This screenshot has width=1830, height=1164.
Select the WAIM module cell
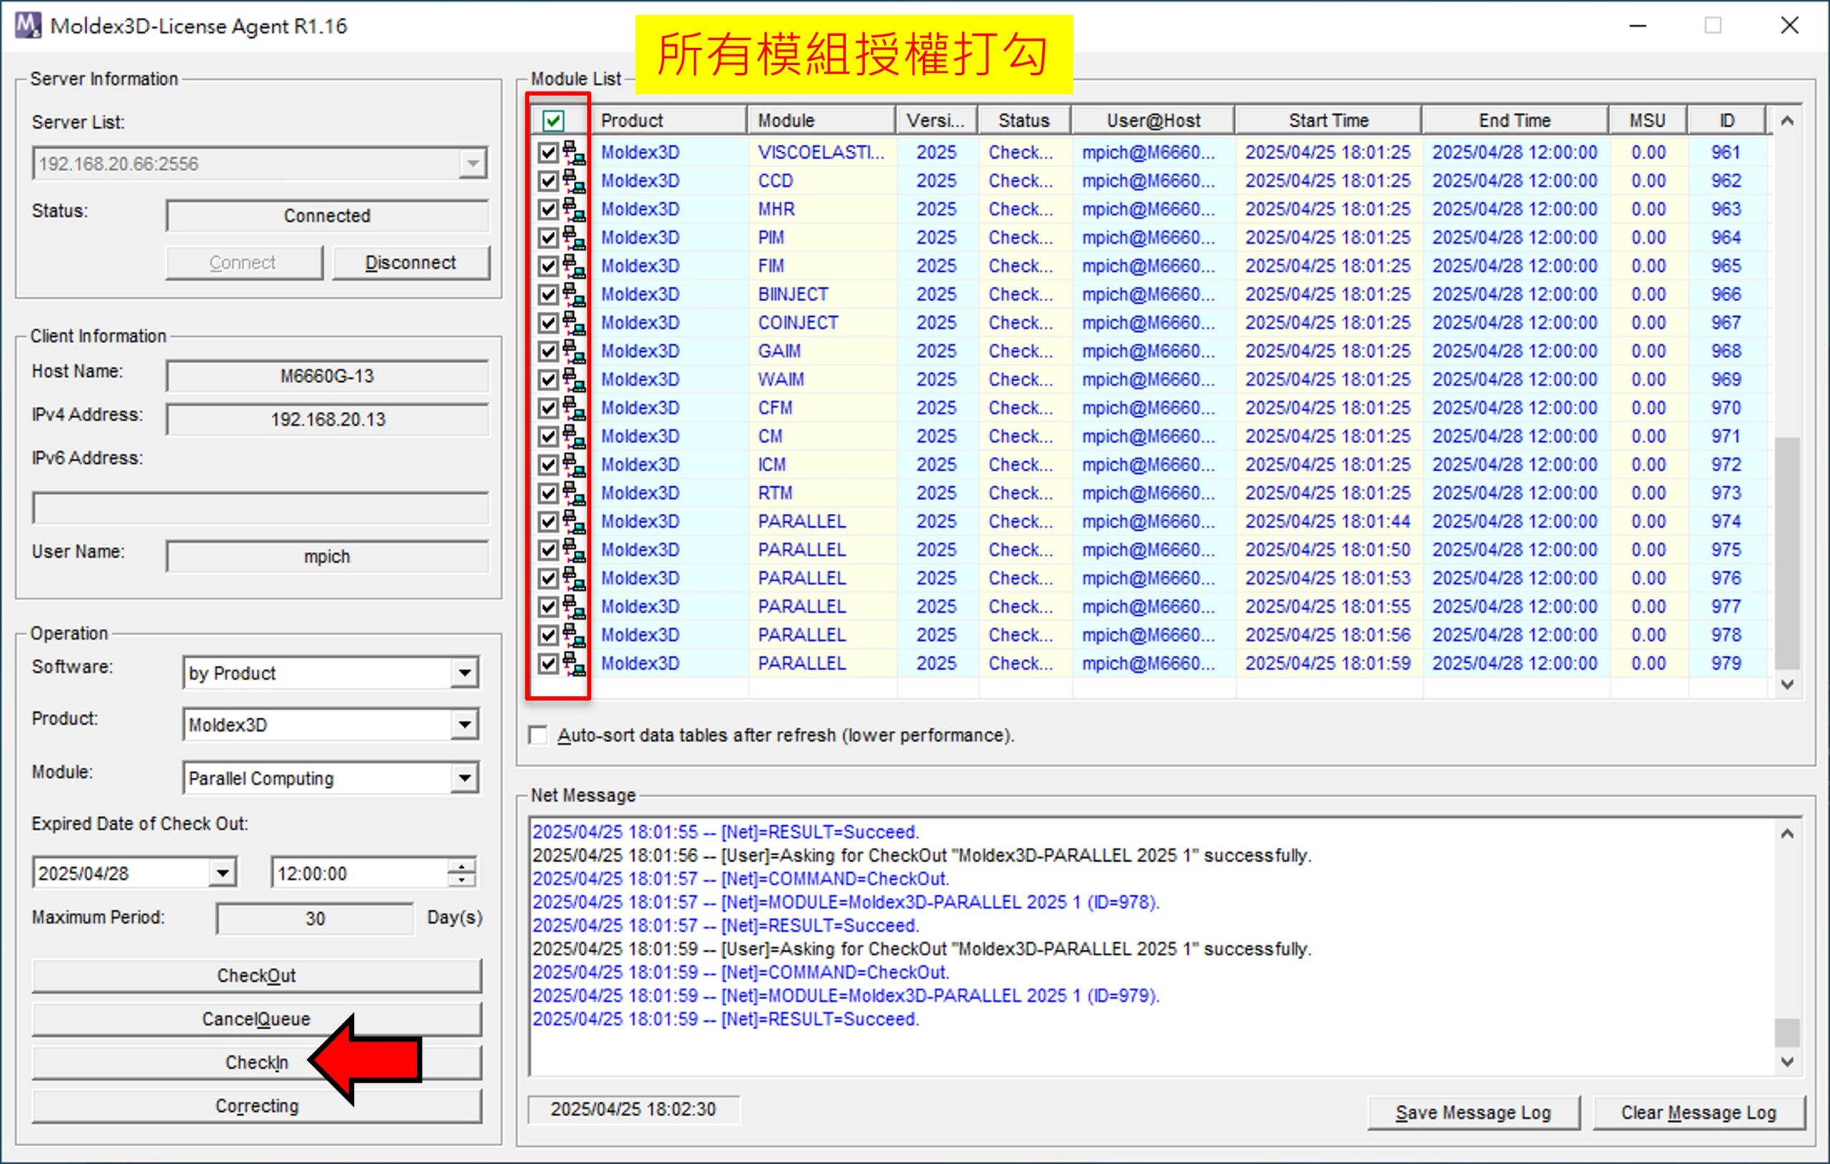822,380
